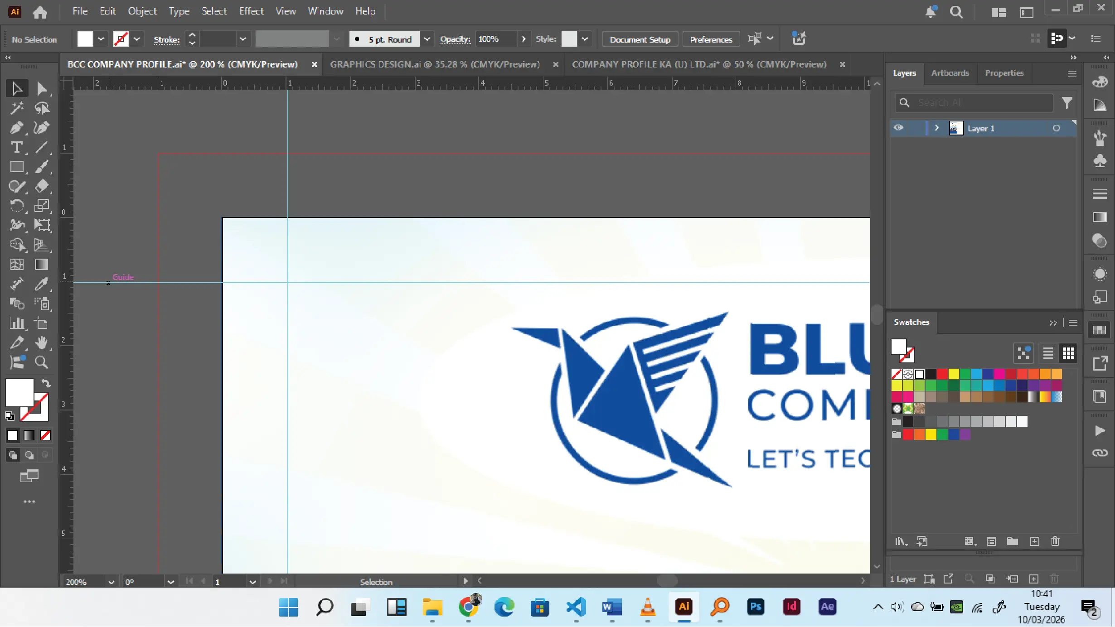Select the Type tool

17,147
